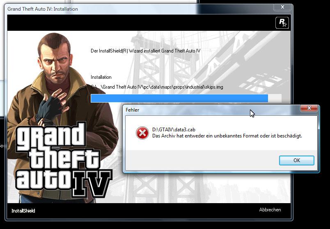Click OK in the Fehler dialog
The image size is (330, 229).
coord(296,160)
